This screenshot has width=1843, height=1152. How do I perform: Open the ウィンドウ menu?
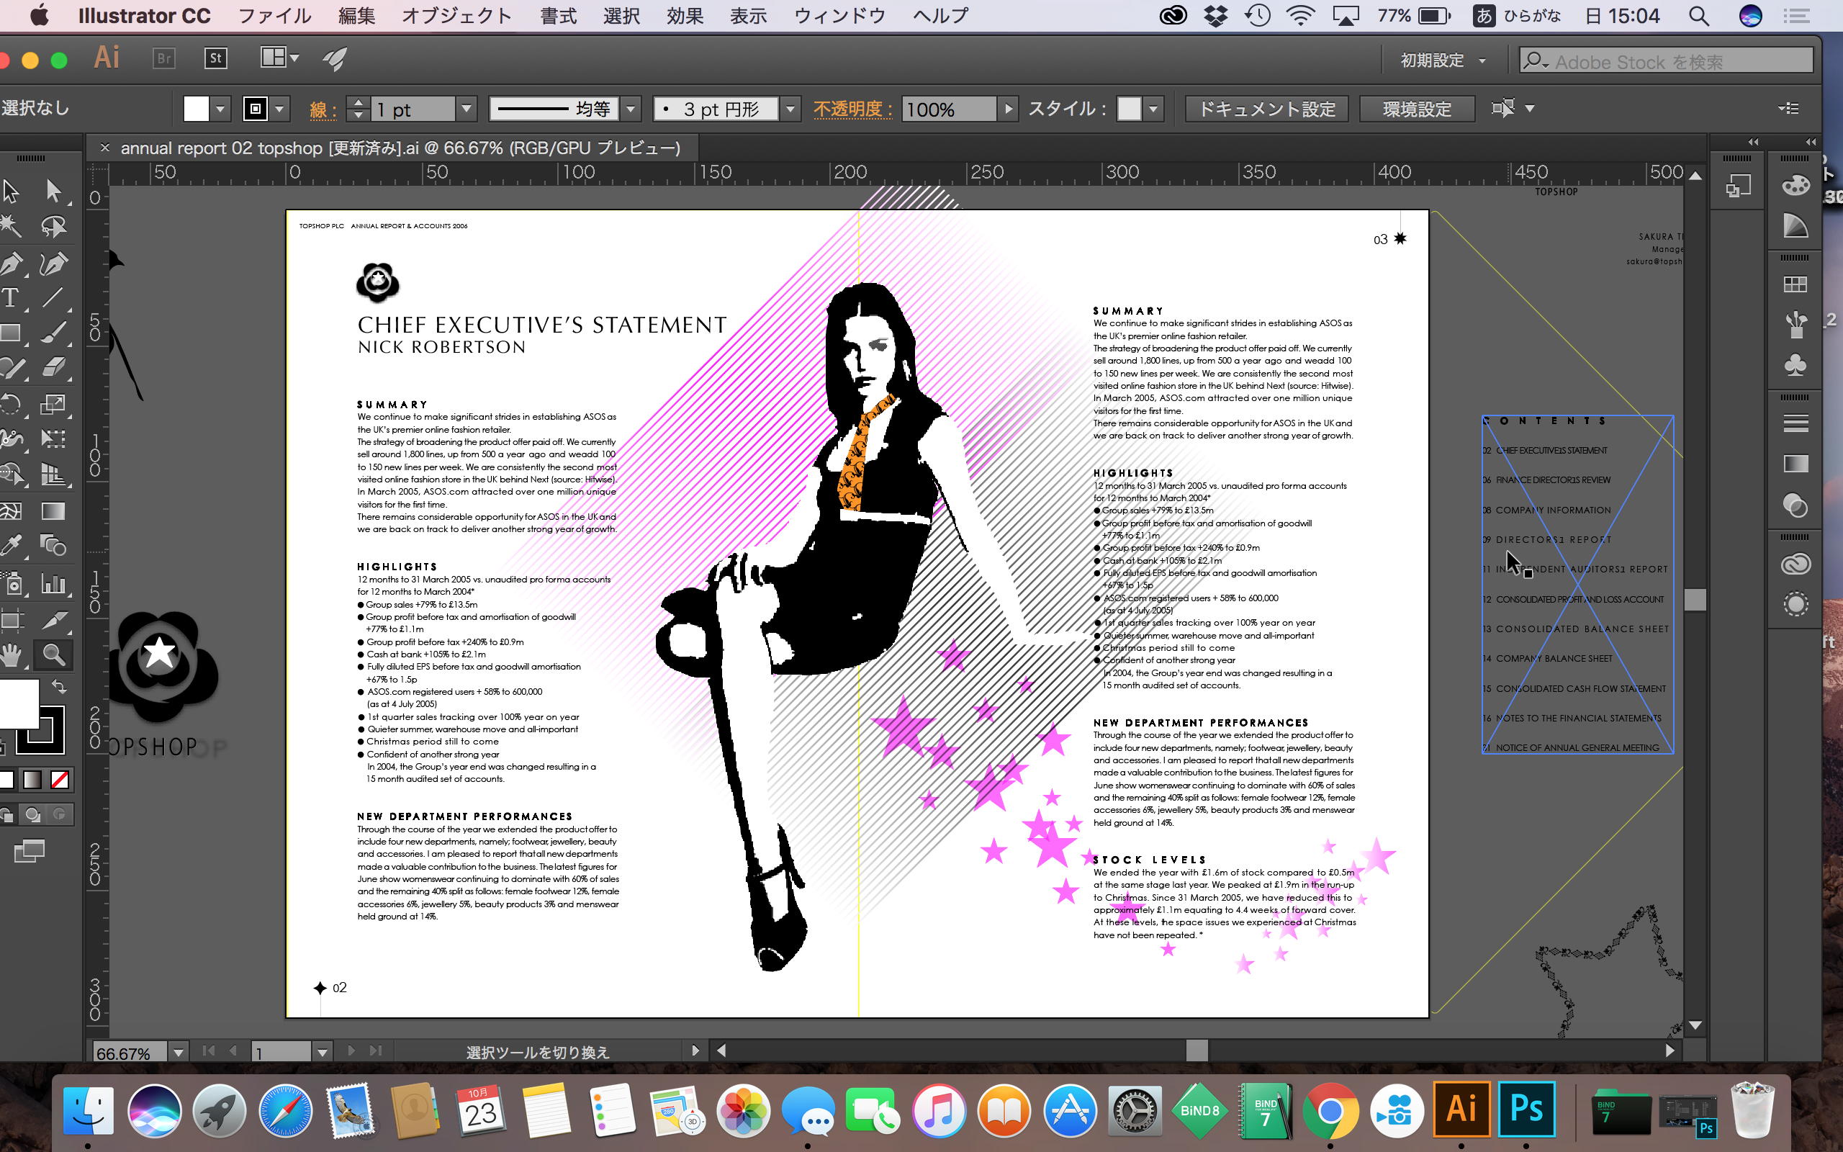(x=839, y=16)
